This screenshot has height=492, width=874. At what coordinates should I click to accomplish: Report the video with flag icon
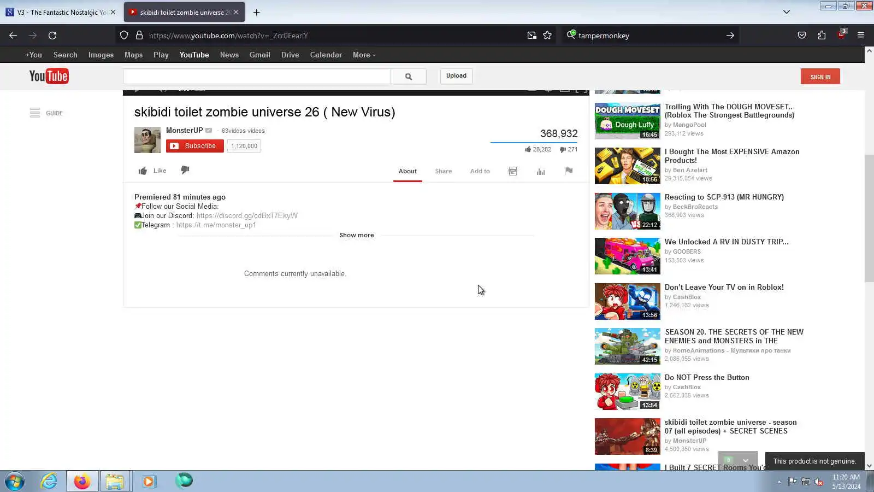(569, 171)
